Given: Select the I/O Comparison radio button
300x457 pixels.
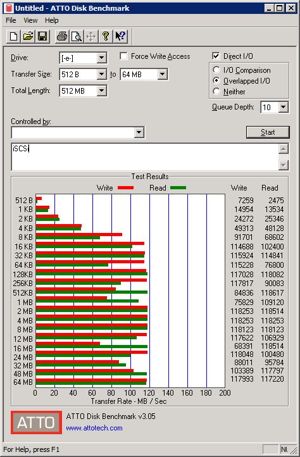Looking at the screenshot, I should 216,70.
